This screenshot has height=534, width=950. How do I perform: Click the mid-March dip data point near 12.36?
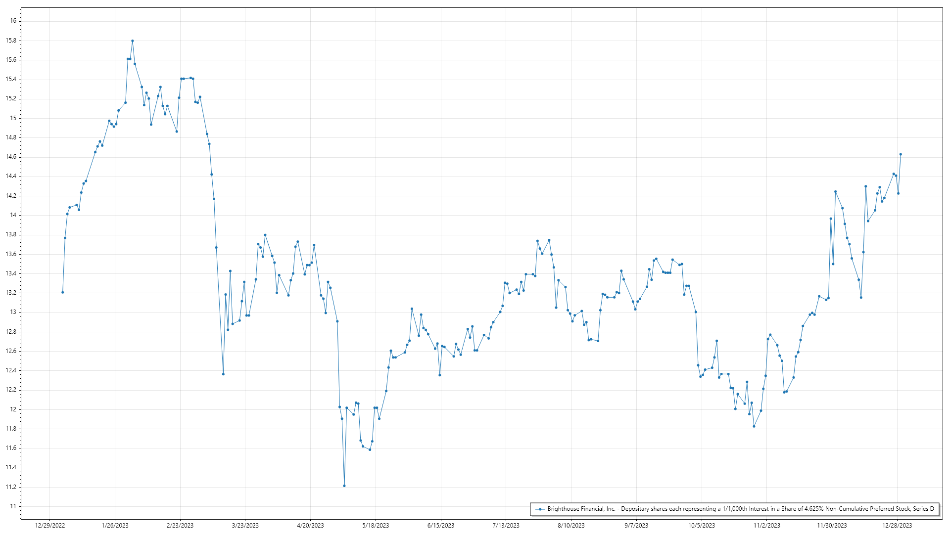pos(223,374)
